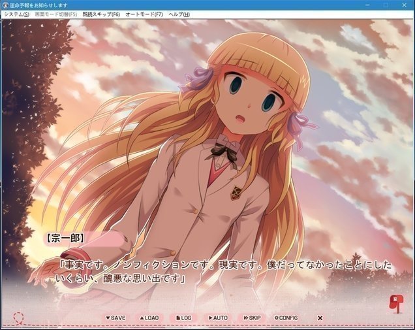This screenshot has width=415, height=330.
Task: Select 既読スキップ(F6) in the menu bar
Action: pyautogui.click(x=101, y=14)
